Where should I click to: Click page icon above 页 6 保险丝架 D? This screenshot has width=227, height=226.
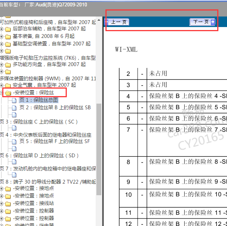click(14, 149)
